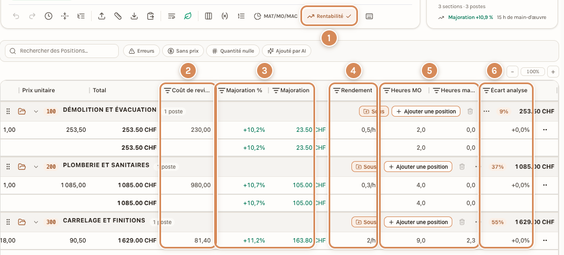564x255 pixels.
Task: Toggle the Quantité nulle filter chip
Action: point(233,51)
